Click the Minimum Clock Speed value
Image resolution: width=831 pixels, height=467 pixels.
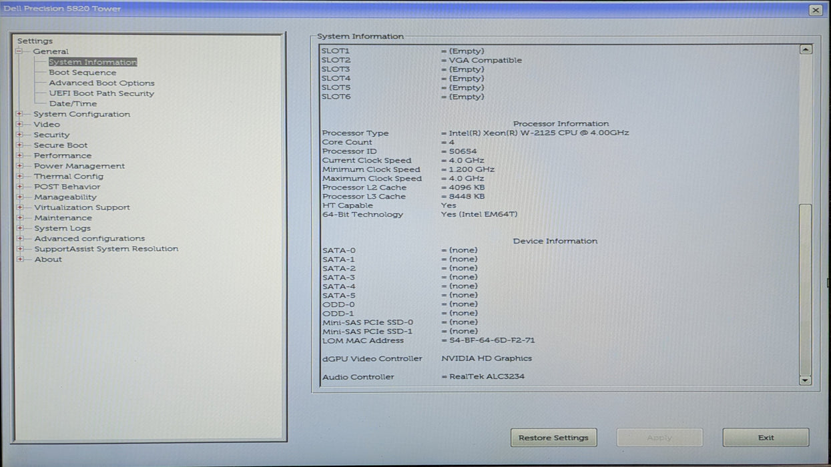[471, 169]
